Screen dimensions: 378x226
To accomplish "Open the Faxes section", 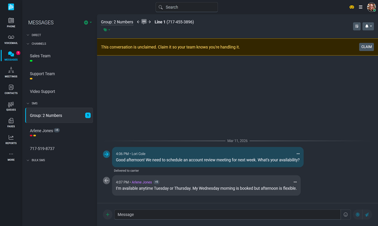I will (11, 123).
